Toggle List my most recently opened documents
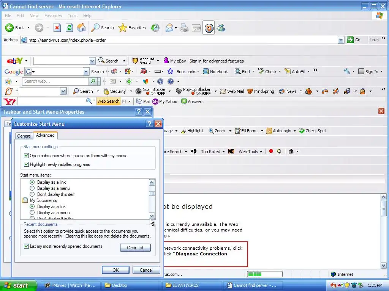This screenshot has height=291, width=389. click(x=26, y=246)
